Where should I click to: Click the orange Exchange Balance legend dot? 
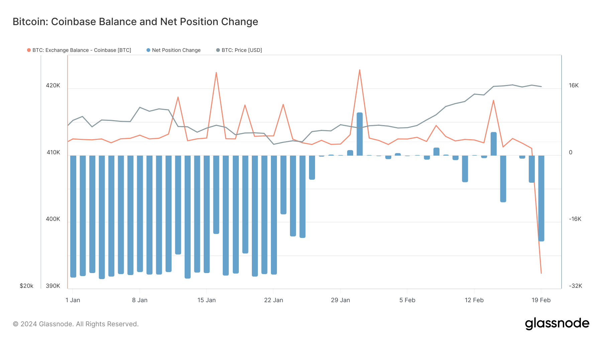29,50
